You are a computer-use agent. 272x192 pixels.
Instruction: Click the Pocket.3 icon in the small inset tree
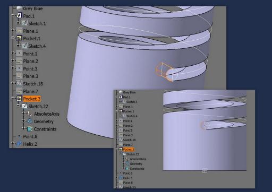(121, 150)
